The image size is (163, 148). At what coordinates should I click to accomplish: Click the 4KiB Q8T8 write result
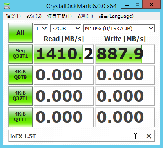[x=125, y=75]
